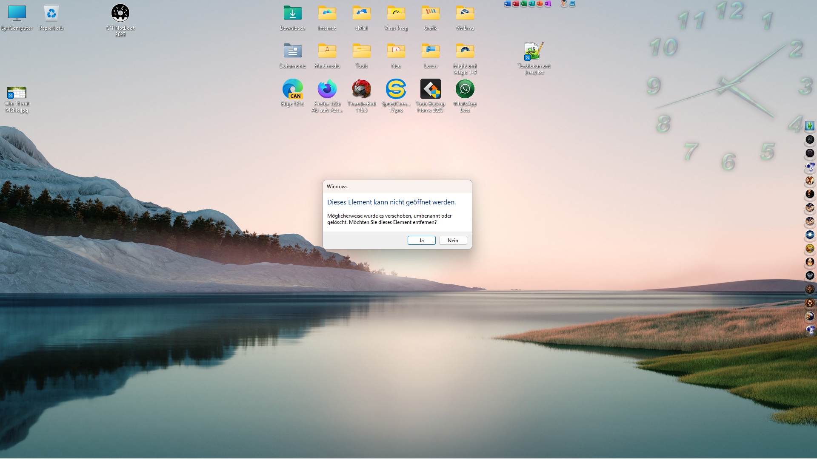The height and width of the screenshot is (459, 817).
Task: Select Todo Backup Home 2023 icon
Action: [430, 89]
